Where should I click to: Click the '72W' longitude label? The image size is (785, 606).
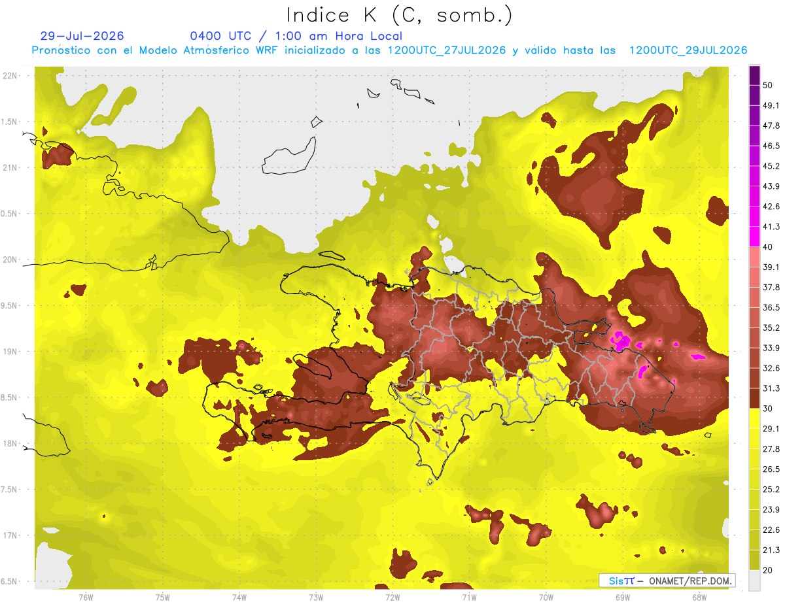[392, 597]
